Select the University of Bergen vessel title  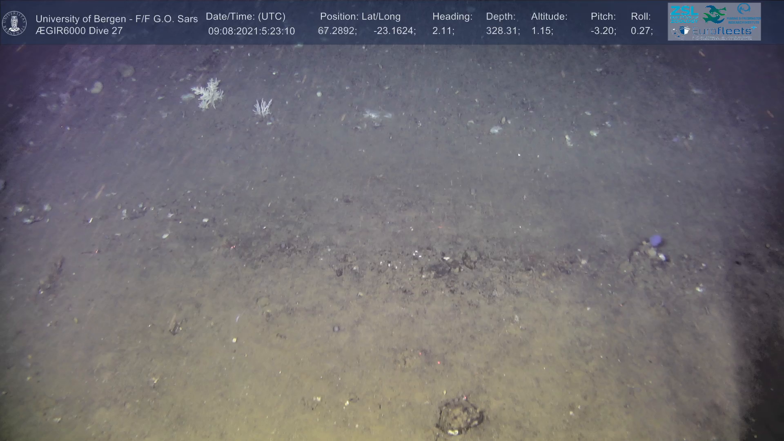tap(116, 19)
